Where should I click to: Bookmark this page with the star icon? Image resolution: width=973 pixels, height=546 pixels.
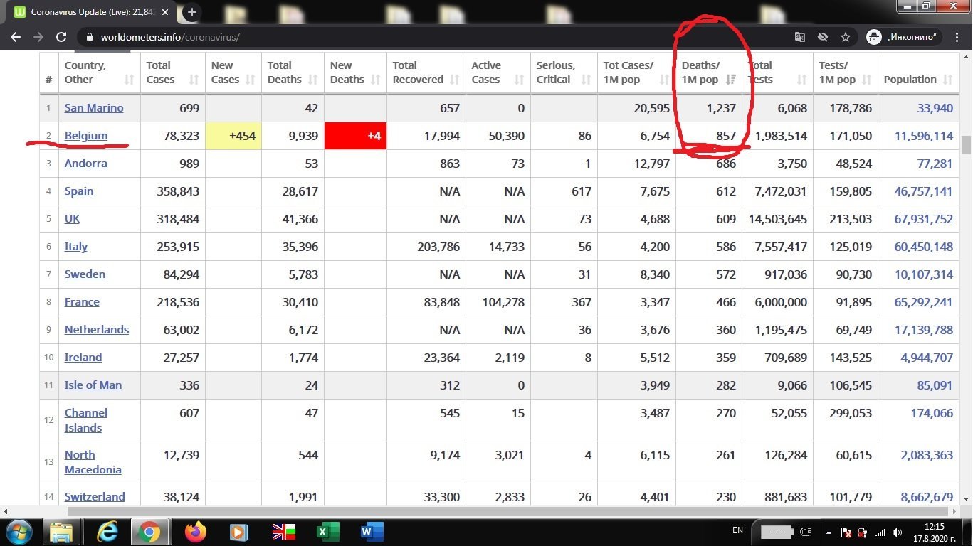pyautogui.click(x=846, y=37)
